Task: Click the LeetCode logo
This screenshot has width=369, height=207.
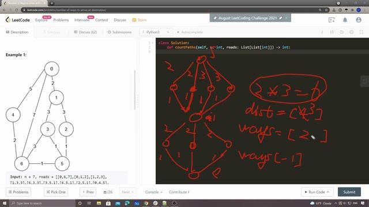Action: 18,20
